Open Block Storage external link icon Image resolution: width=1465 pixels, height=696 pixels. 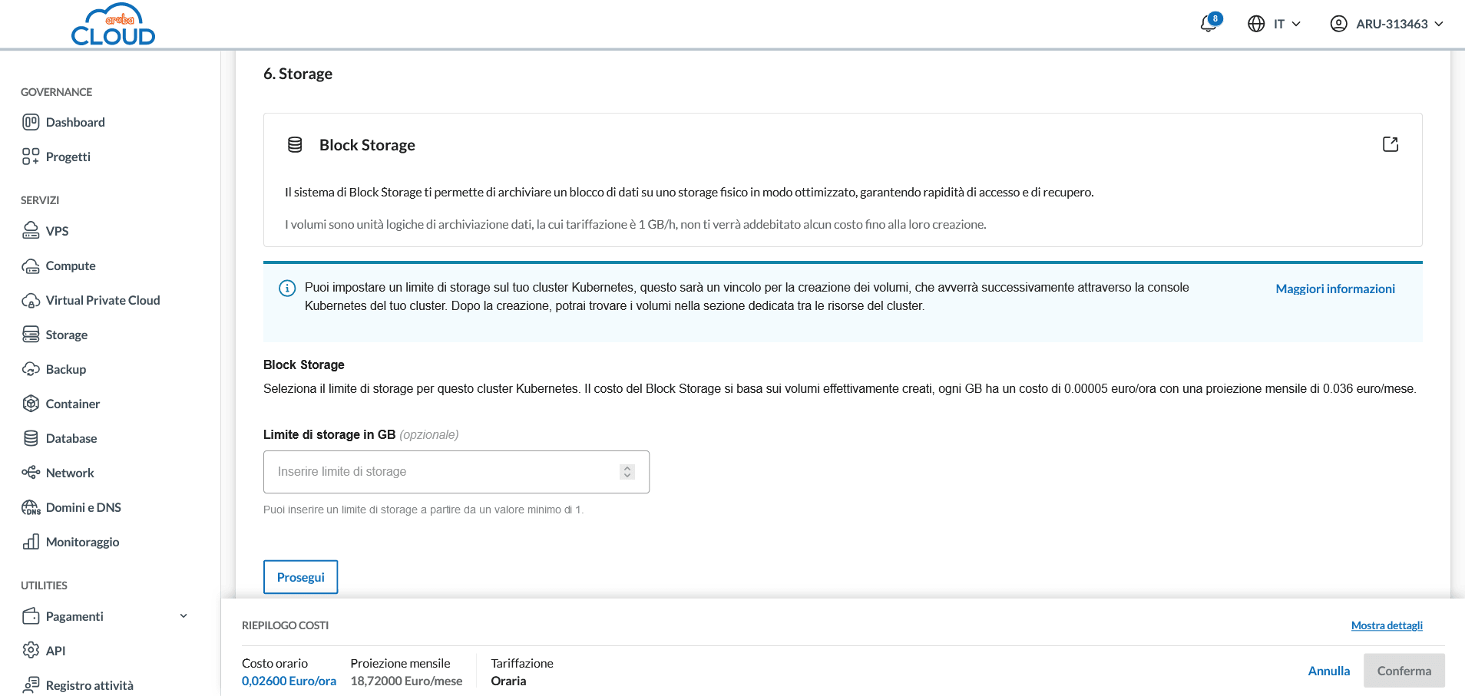[x=1390, y=144]
